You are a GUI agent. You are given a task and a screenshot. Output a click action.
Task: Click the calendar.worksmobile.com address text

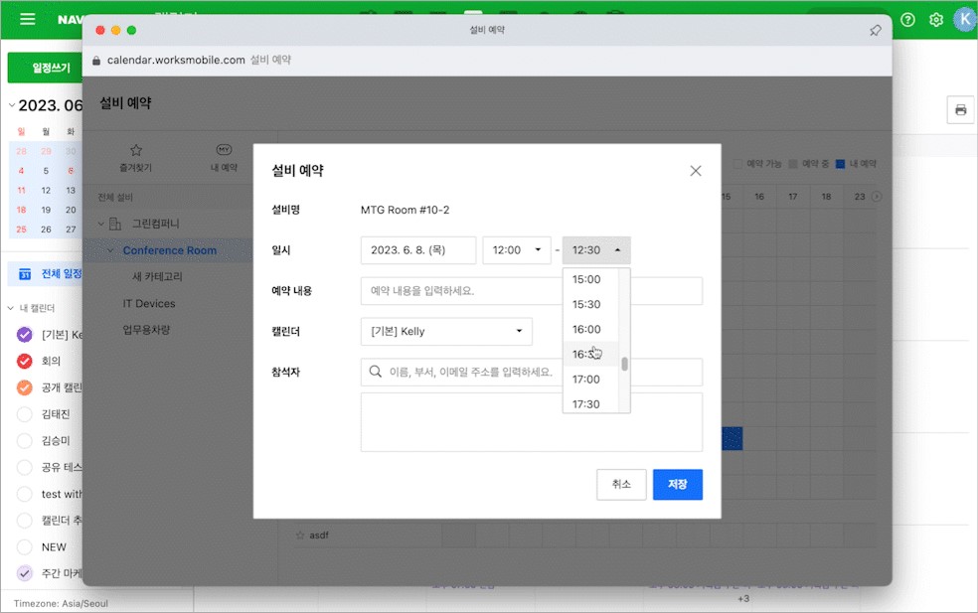176,60
